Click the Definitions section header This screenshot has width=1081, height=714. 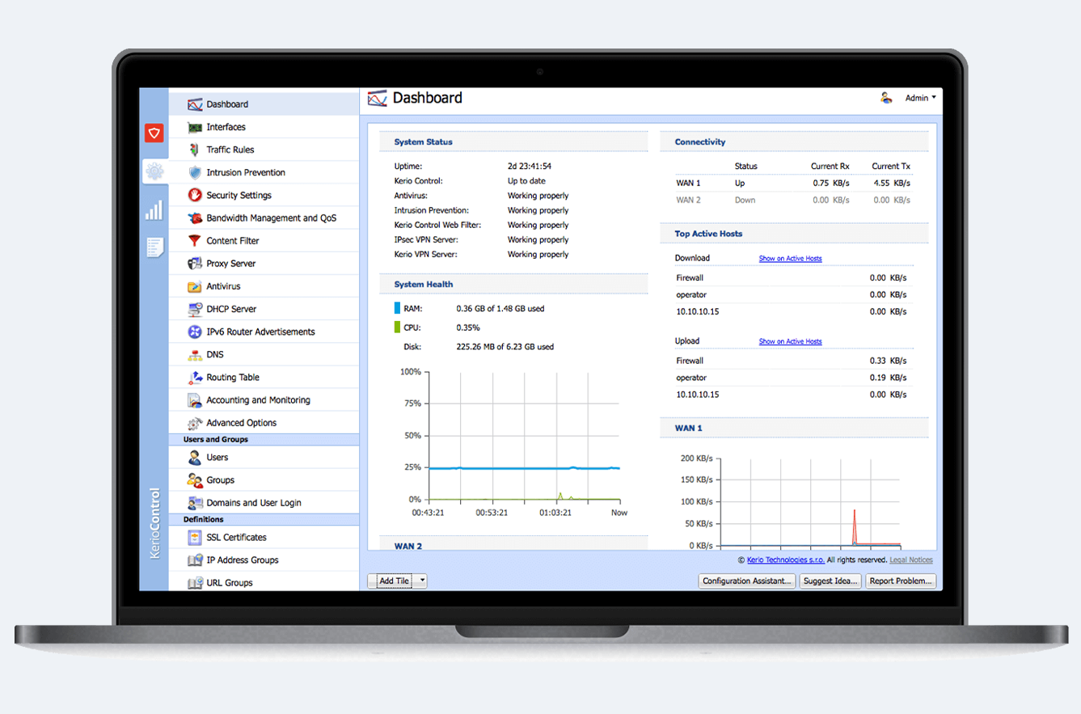pyautogui.click(x=264, y=519)
